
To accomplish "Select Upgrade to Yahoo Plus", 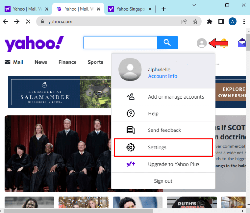I will tap(163, 164).
